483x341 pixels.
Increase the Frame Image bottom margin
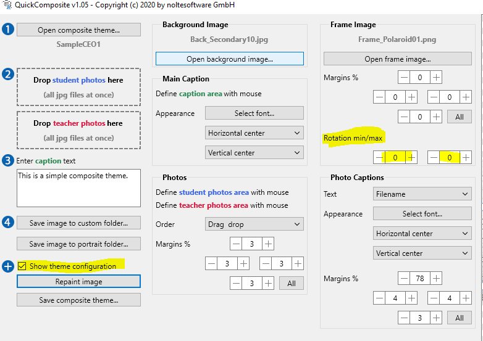point(436,117)
